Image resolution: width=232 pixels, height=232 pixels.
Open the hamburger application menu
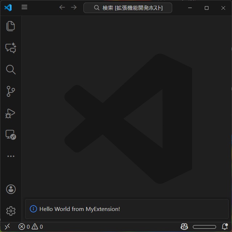click(x=24, y=7)
